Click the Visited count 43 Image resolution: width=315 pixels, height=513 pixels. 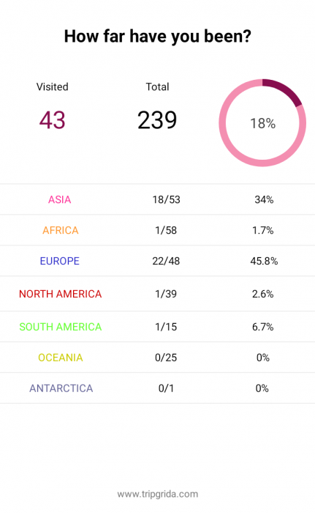(x=52, y=120)
